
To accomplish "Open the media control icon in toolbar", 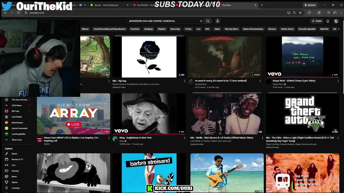I will [x=328, y=13].
